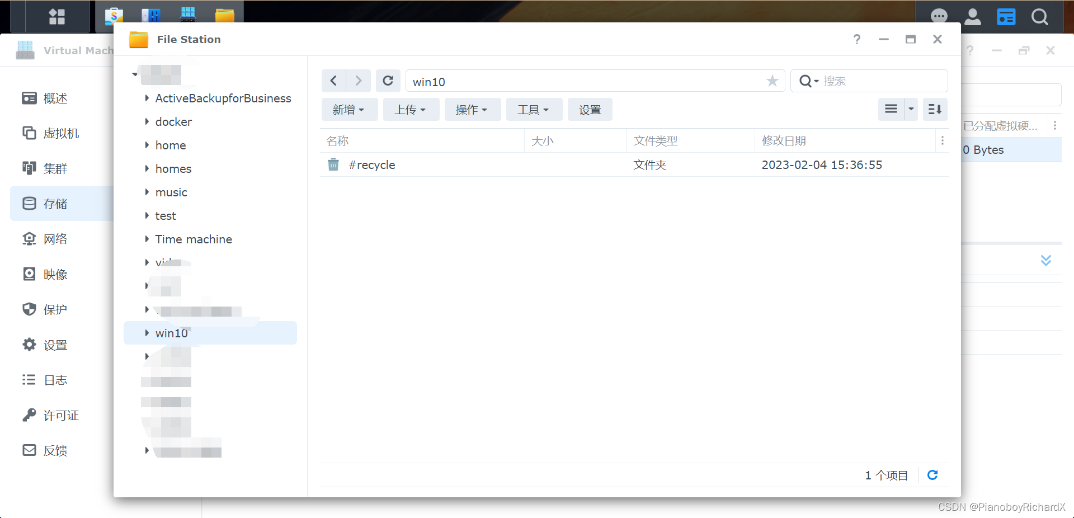
Task: Open the widgets panel icon
Action: (1006, 17)
